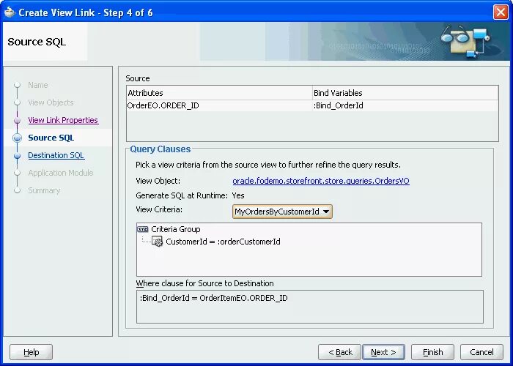This screenshot has height=366, width=513.
Task: Click the Attributes column header
Action: 219,93
